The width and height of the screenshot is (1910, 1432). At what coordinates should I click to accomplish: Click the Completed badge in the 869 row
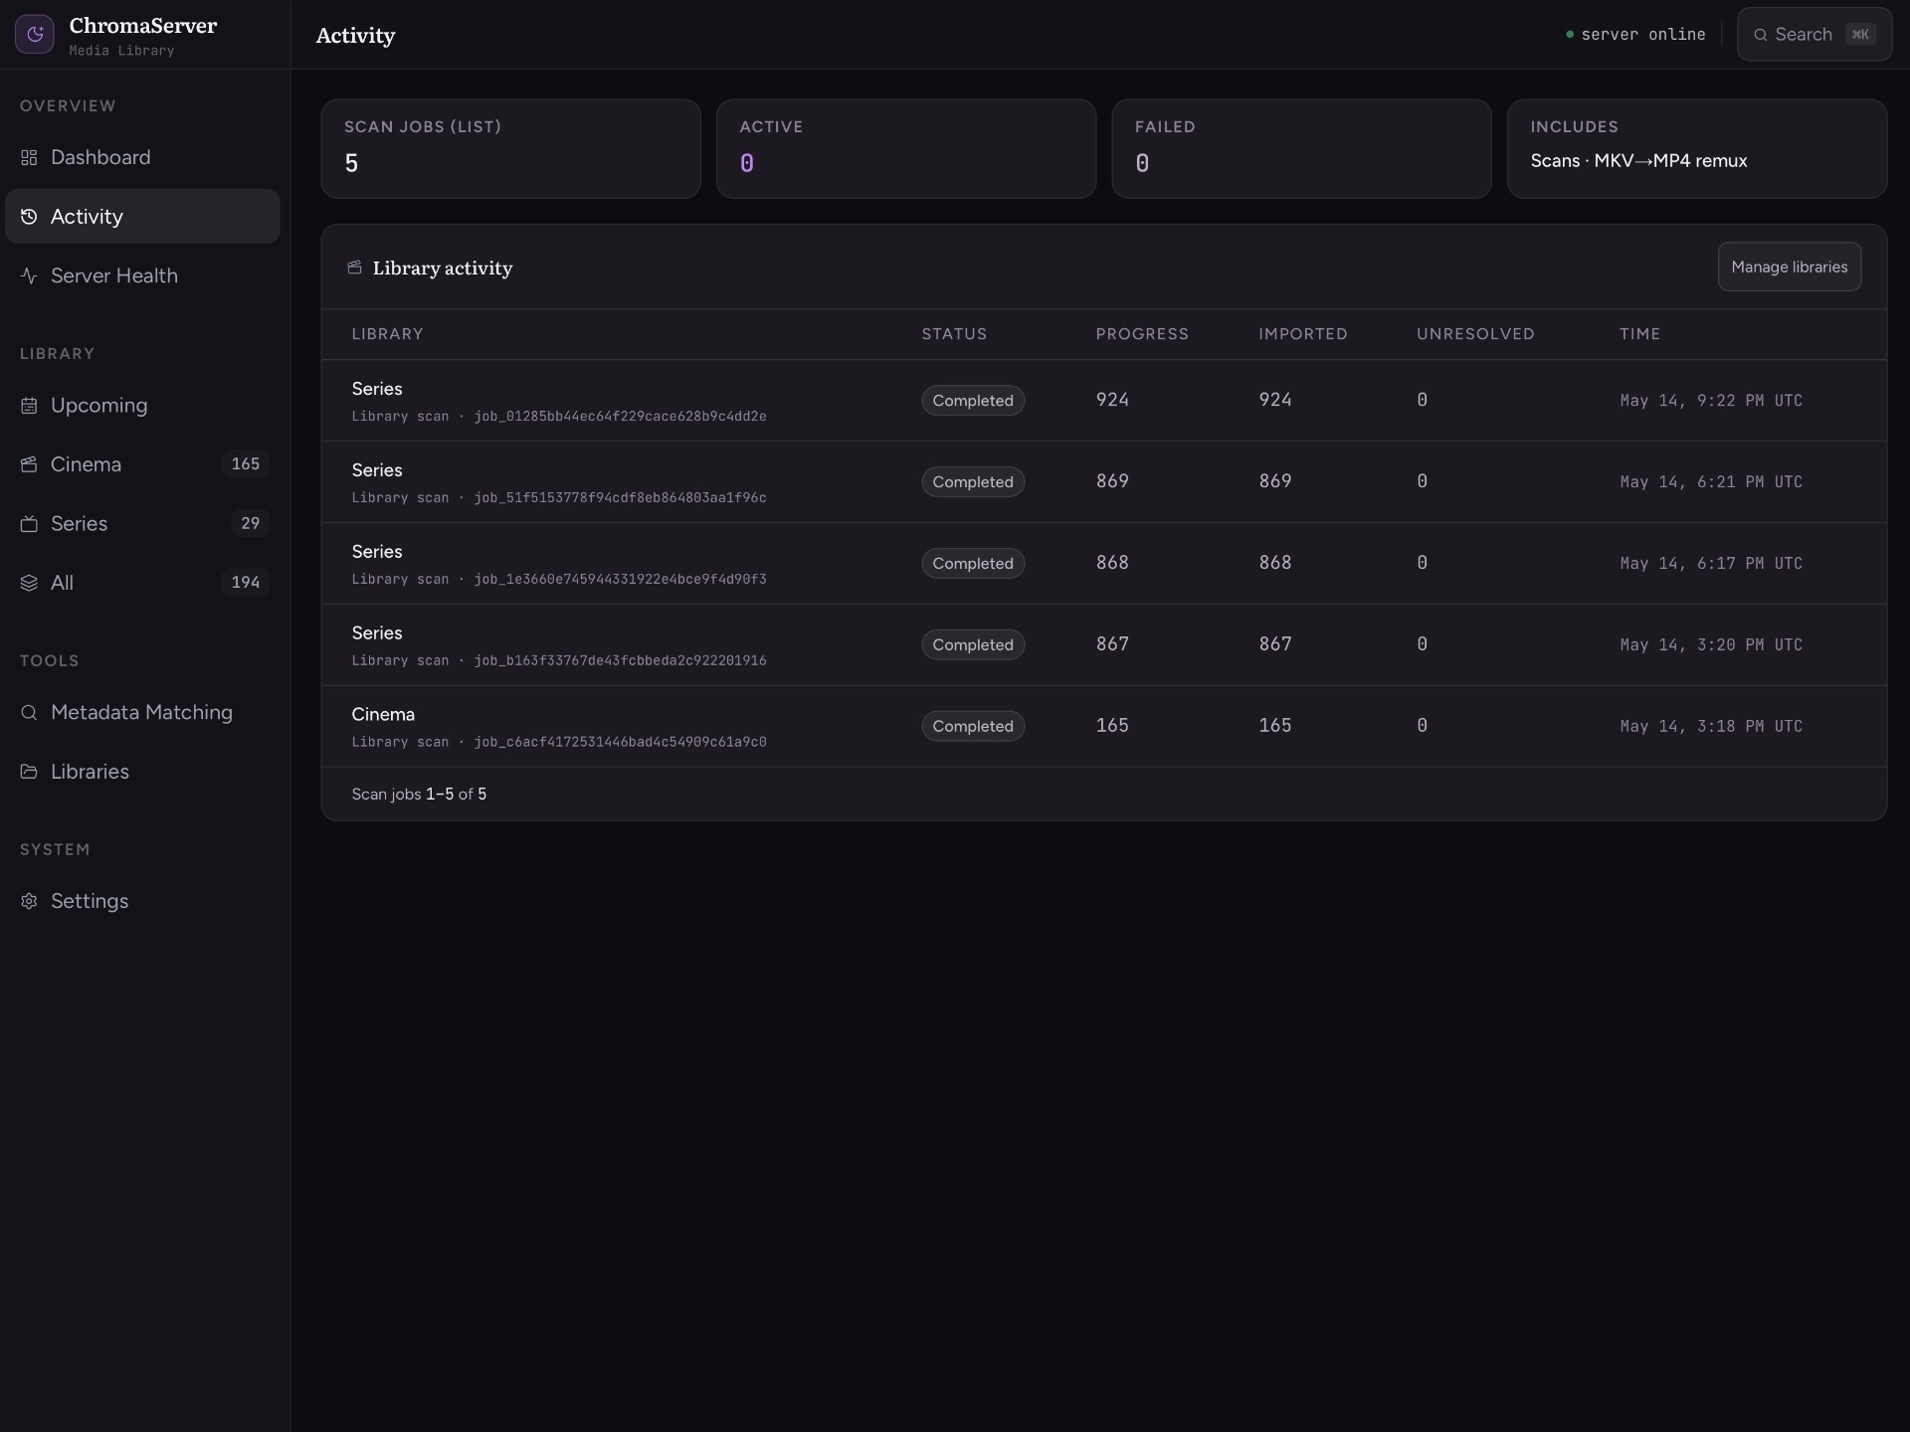(x=973, y=482)
